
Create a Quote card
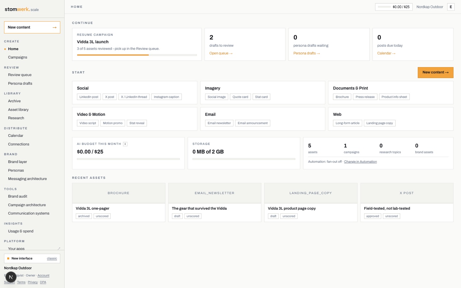coord(240,97)
